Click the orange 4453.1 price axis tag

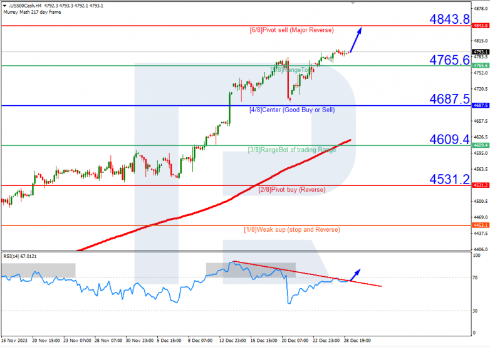coord(481,225)
